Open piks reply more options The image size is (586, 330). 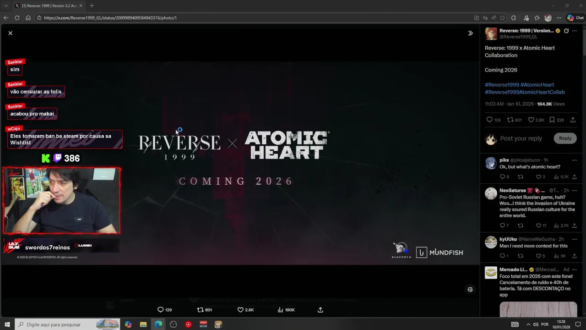[575, 160]
